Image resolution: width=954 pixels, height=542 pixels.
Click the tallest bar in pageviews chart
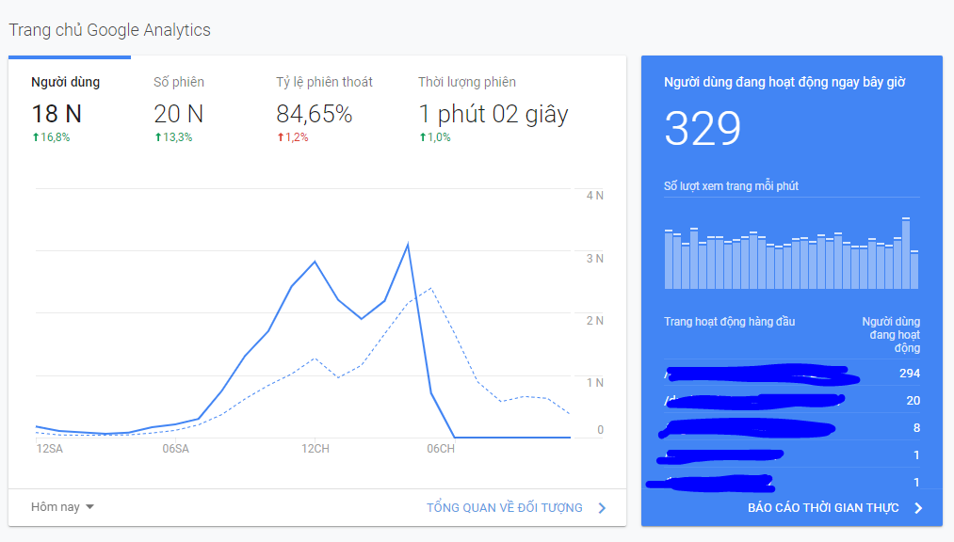pos(905,254)
